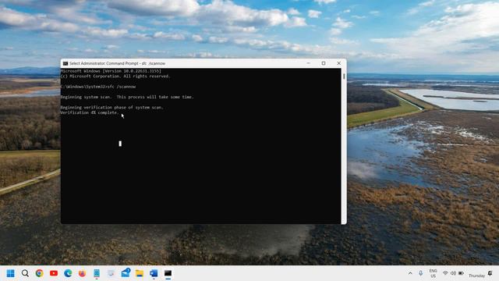Image resolution: width=499 pixels, height=281 pixels.
Task: Open YouTube from the taskbar
Action: (x=54, y=273)
